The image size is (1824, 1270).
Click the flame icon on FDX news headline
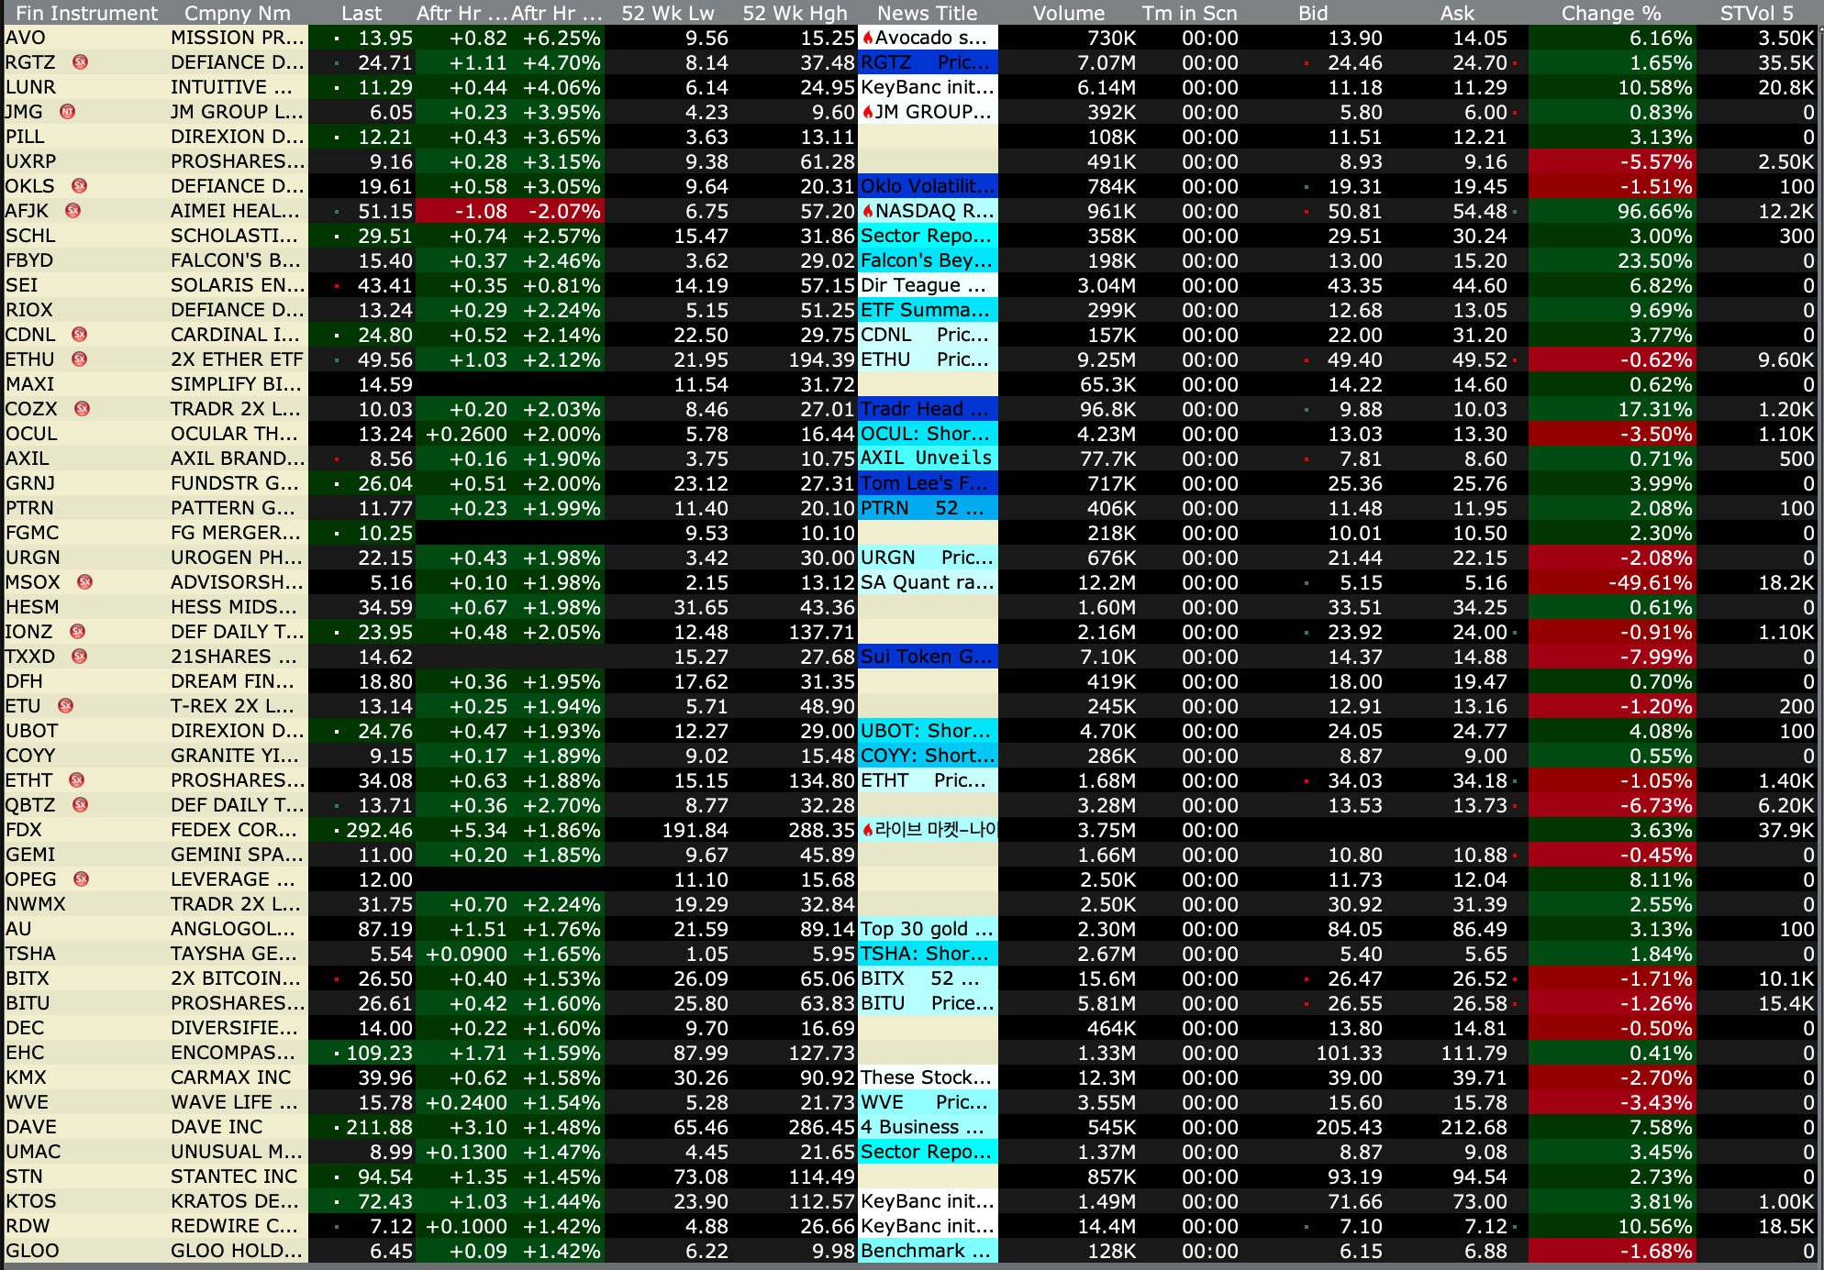point(867,830)
